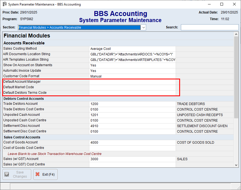The image size is (241, 190).
Task: Click the red X icon on Exit button
Action: pos(38,175)
